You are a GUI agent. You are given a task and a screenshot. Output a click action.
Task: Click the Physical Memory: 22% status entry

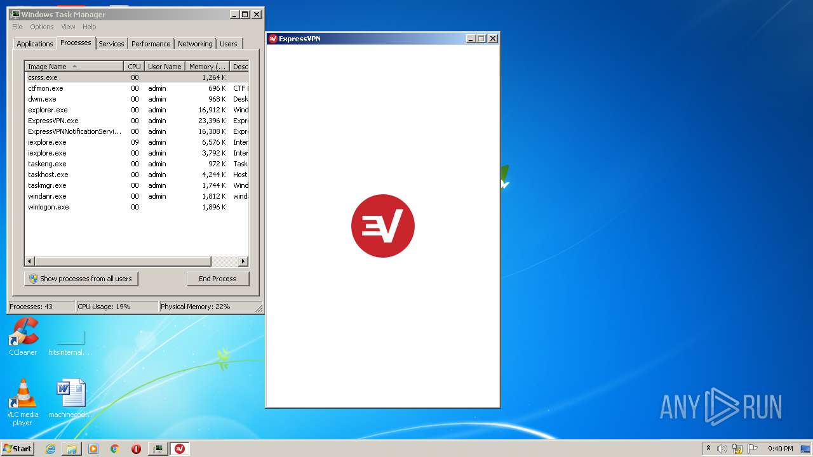click(x=207, y=307)
